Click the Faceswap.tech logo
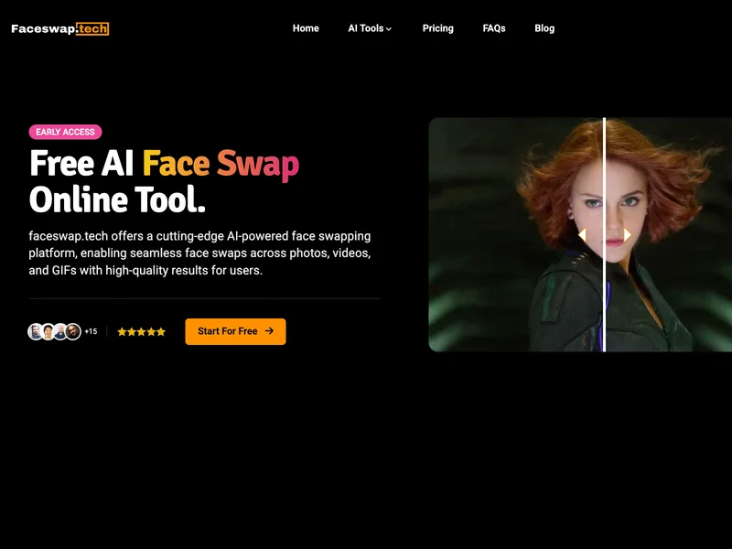The image size is (732, 549). [59, 29]
